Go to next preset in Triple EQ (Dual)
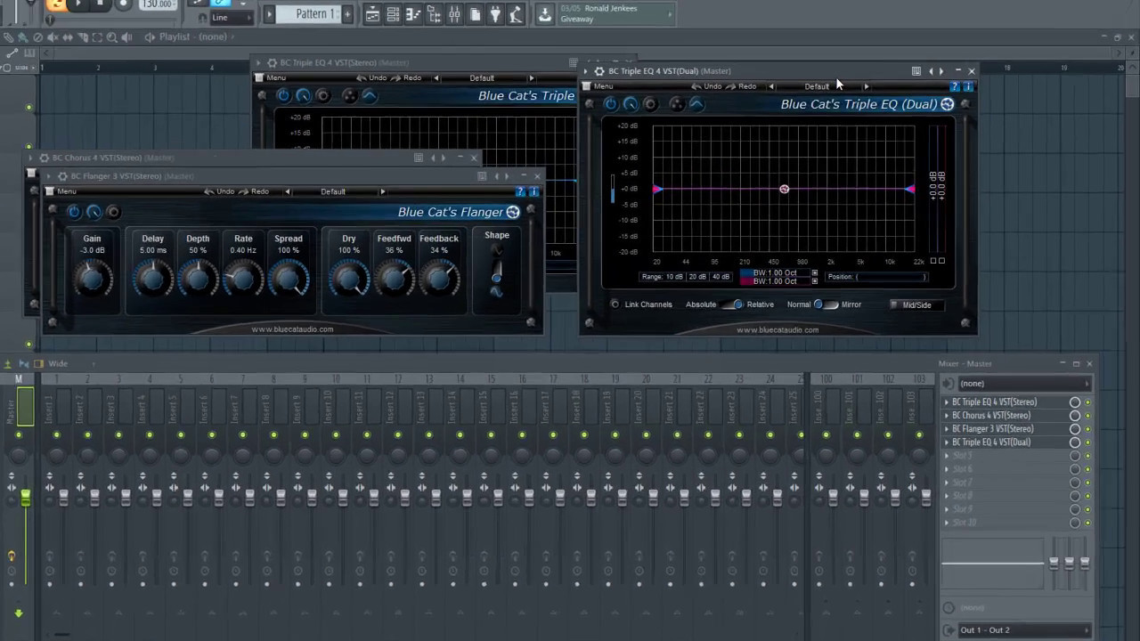Screen dimensions: 1140x641 pos(866,86)
